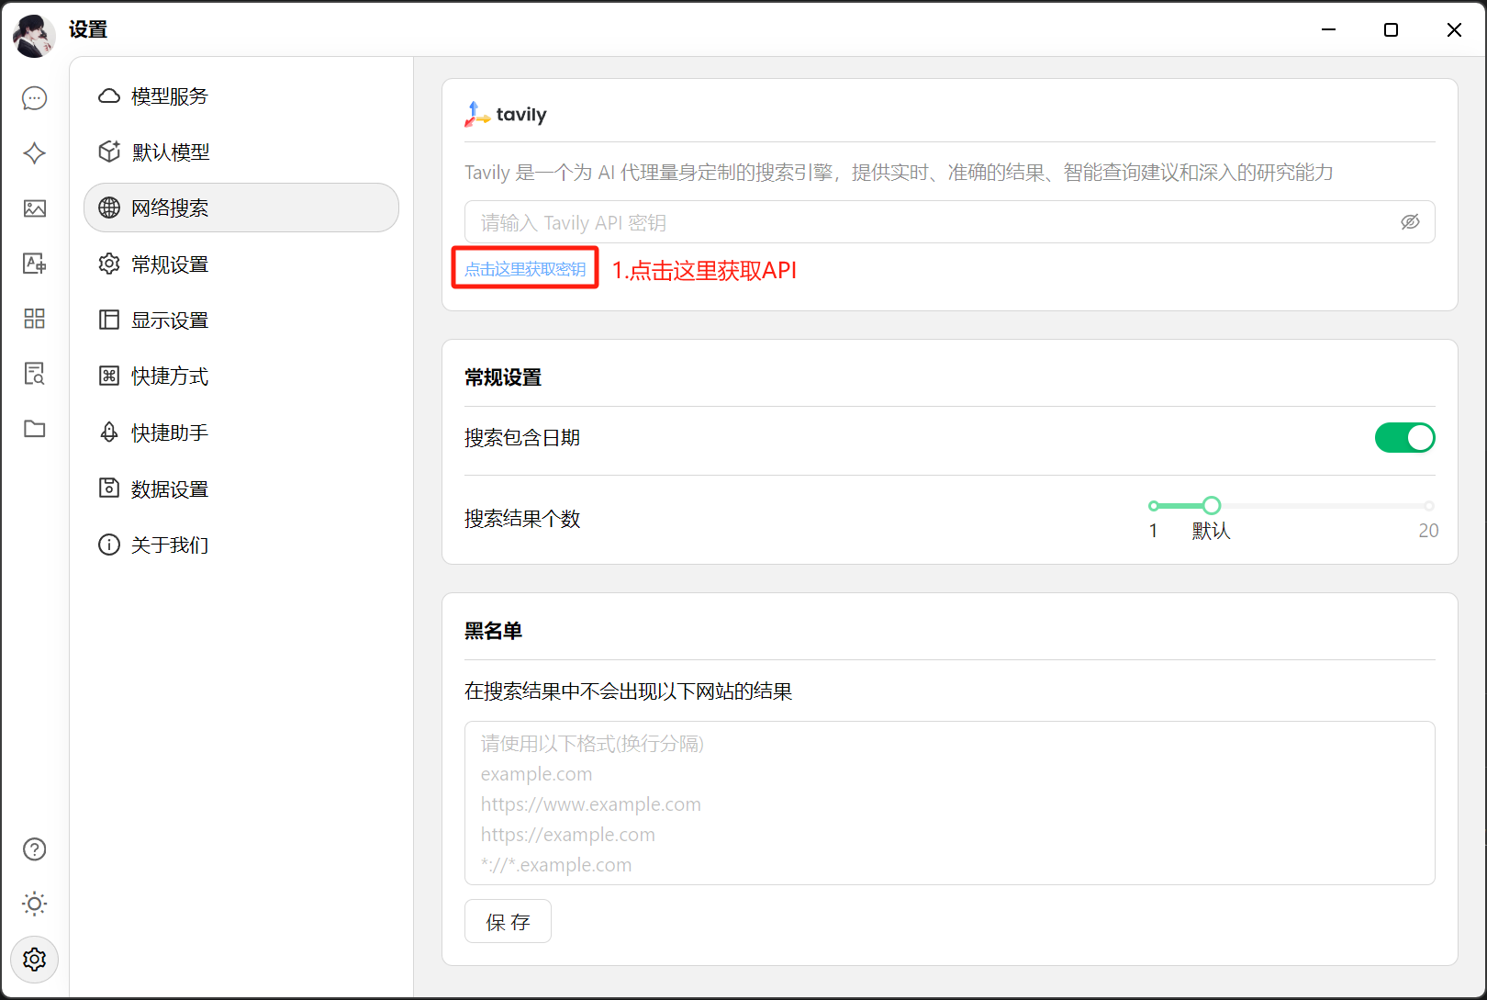The height and width of the screenshot is (1000, 1487).
Task: Open the knowledge base search icon
Action: tap(35, 374)
